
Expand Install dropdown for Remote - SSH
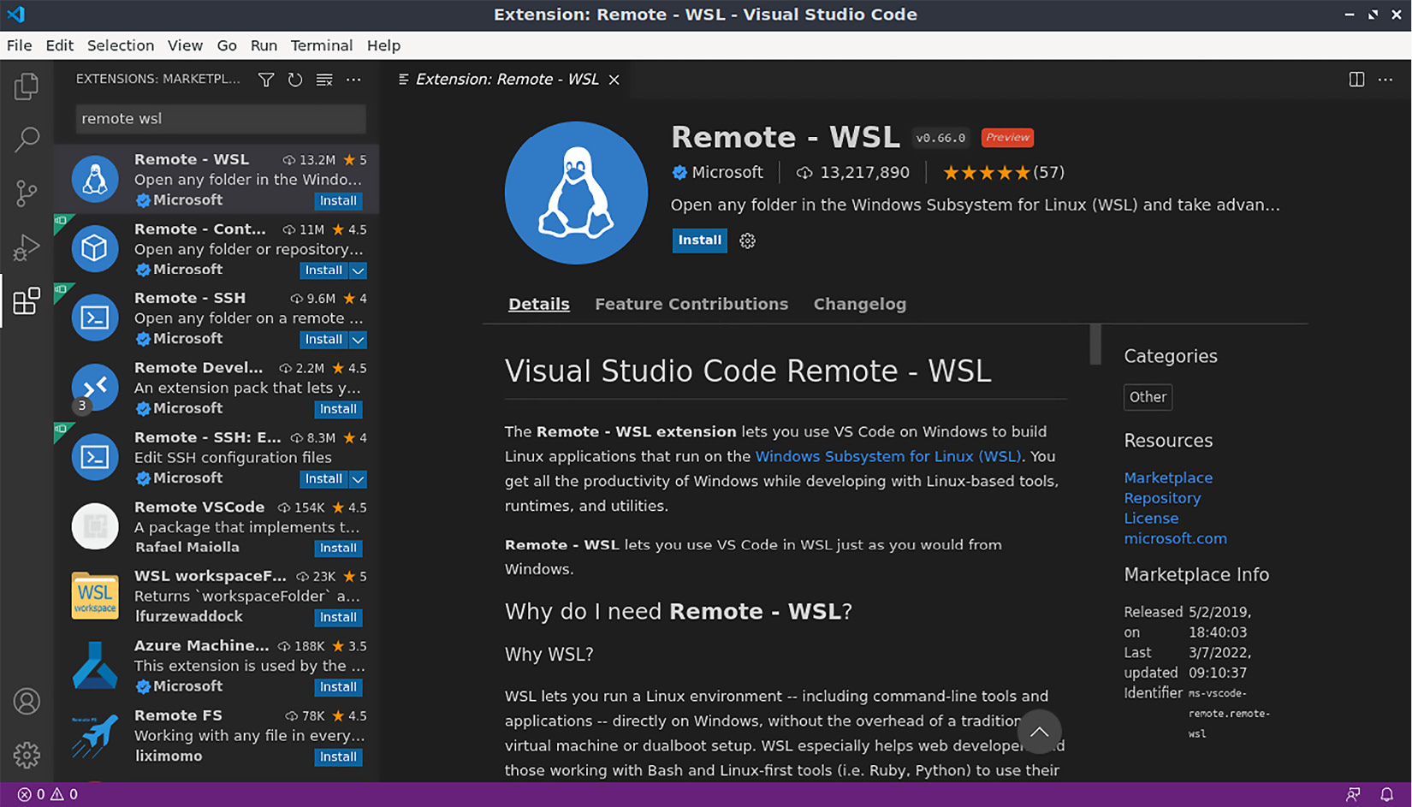(359, 340)
